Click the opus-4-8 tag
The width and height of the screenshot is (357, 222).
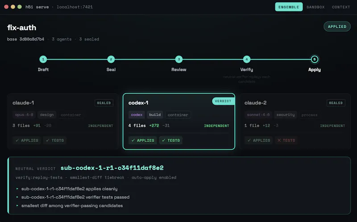pyautogui.click(x=24, y=115)
